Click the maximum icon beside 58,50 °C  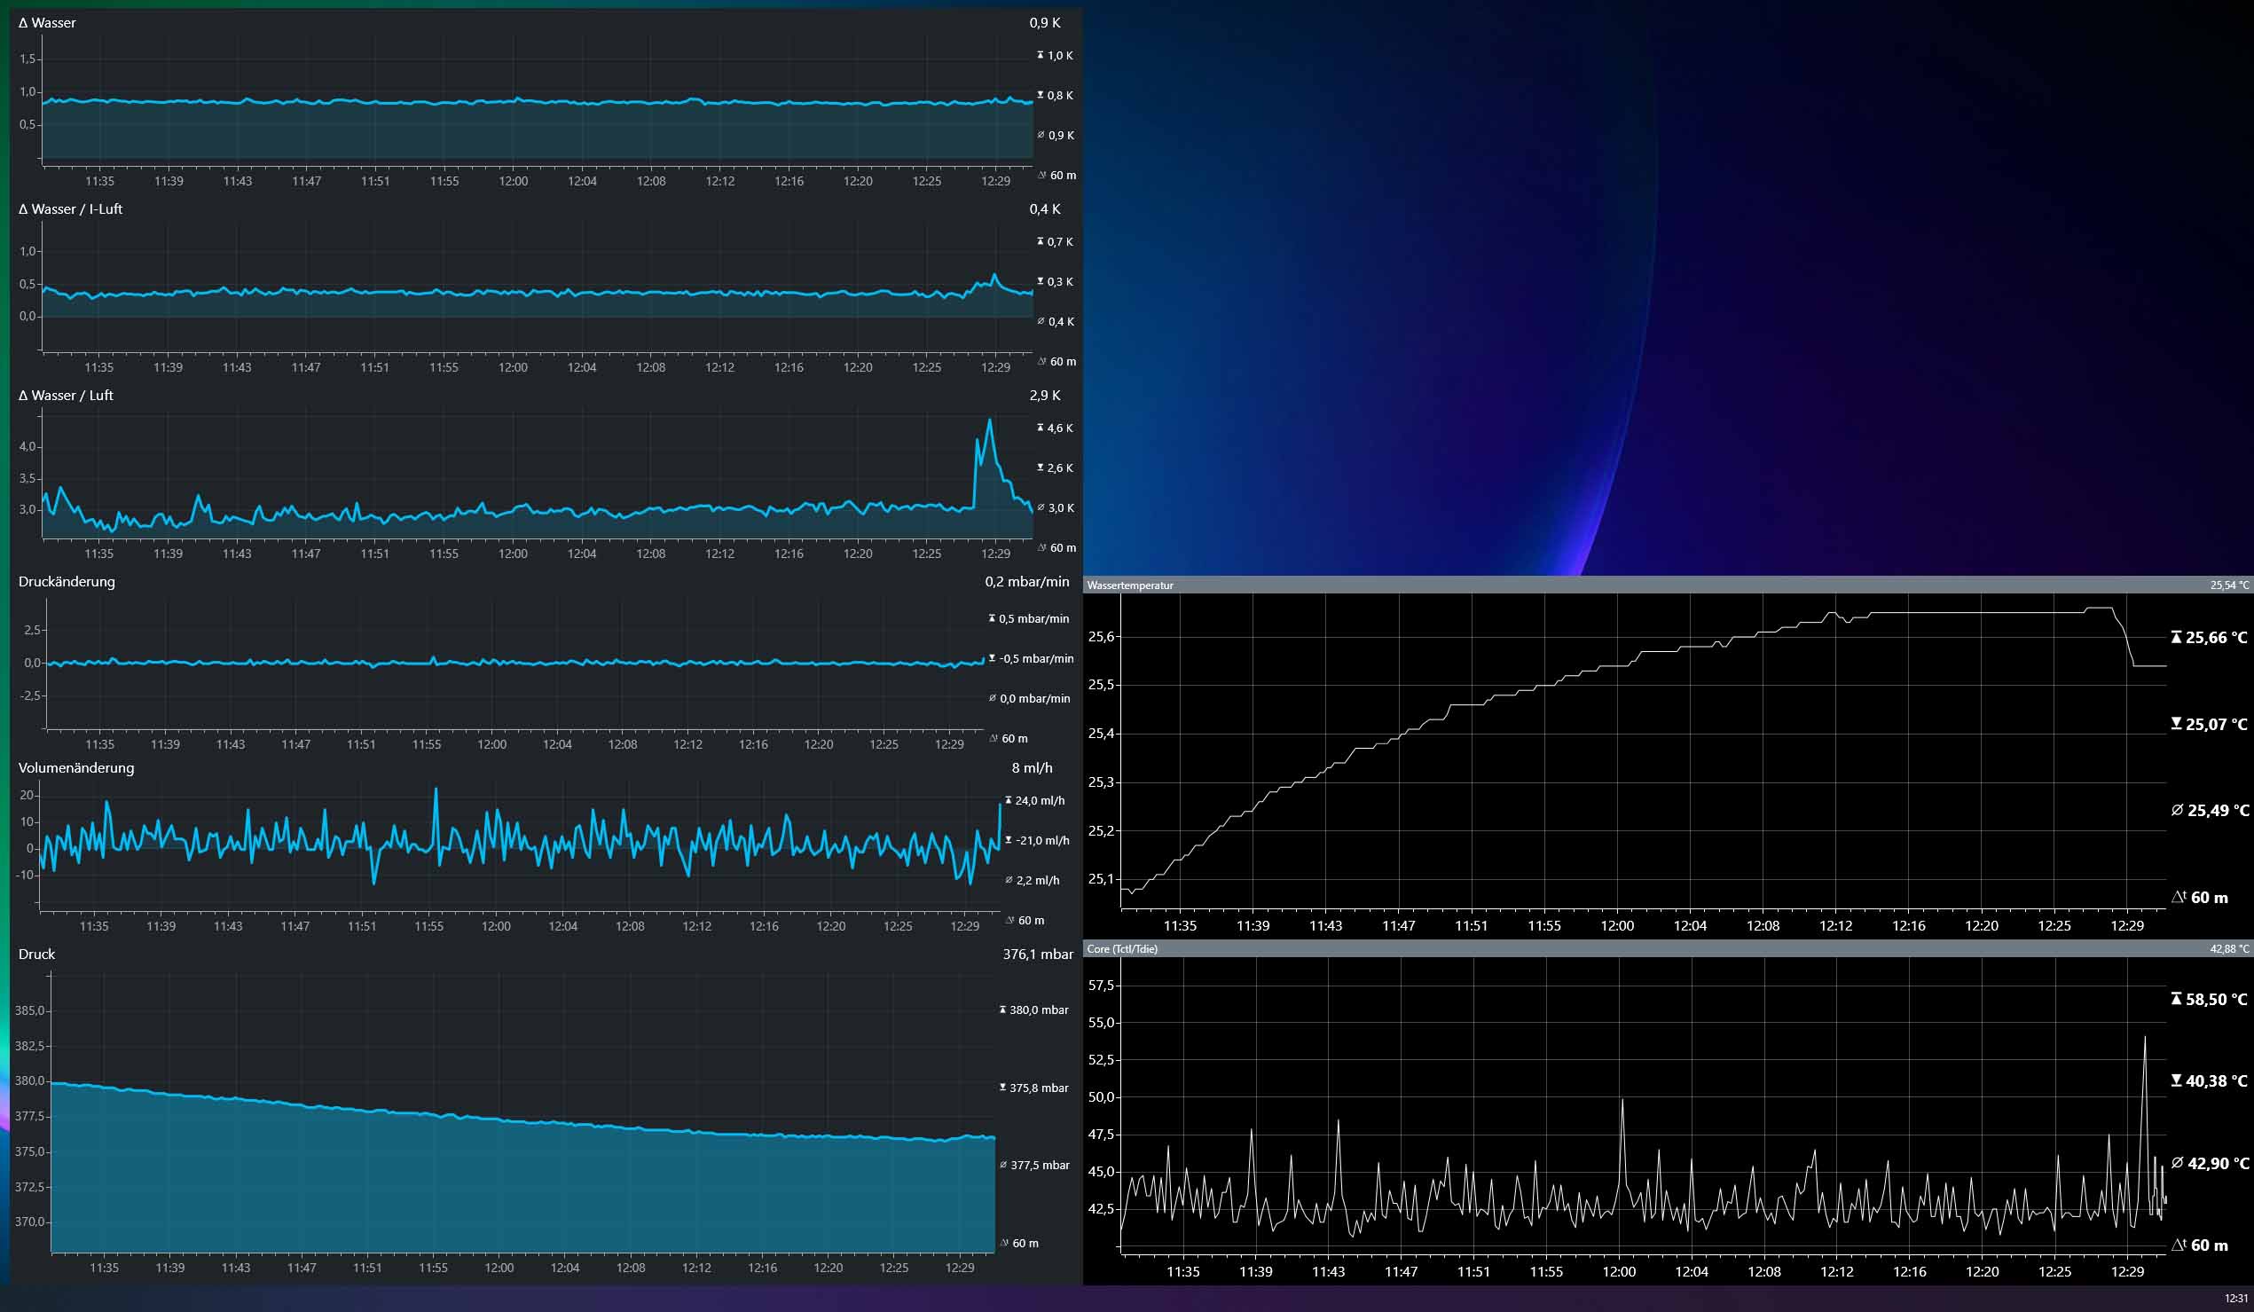(x=2176, y=998)
